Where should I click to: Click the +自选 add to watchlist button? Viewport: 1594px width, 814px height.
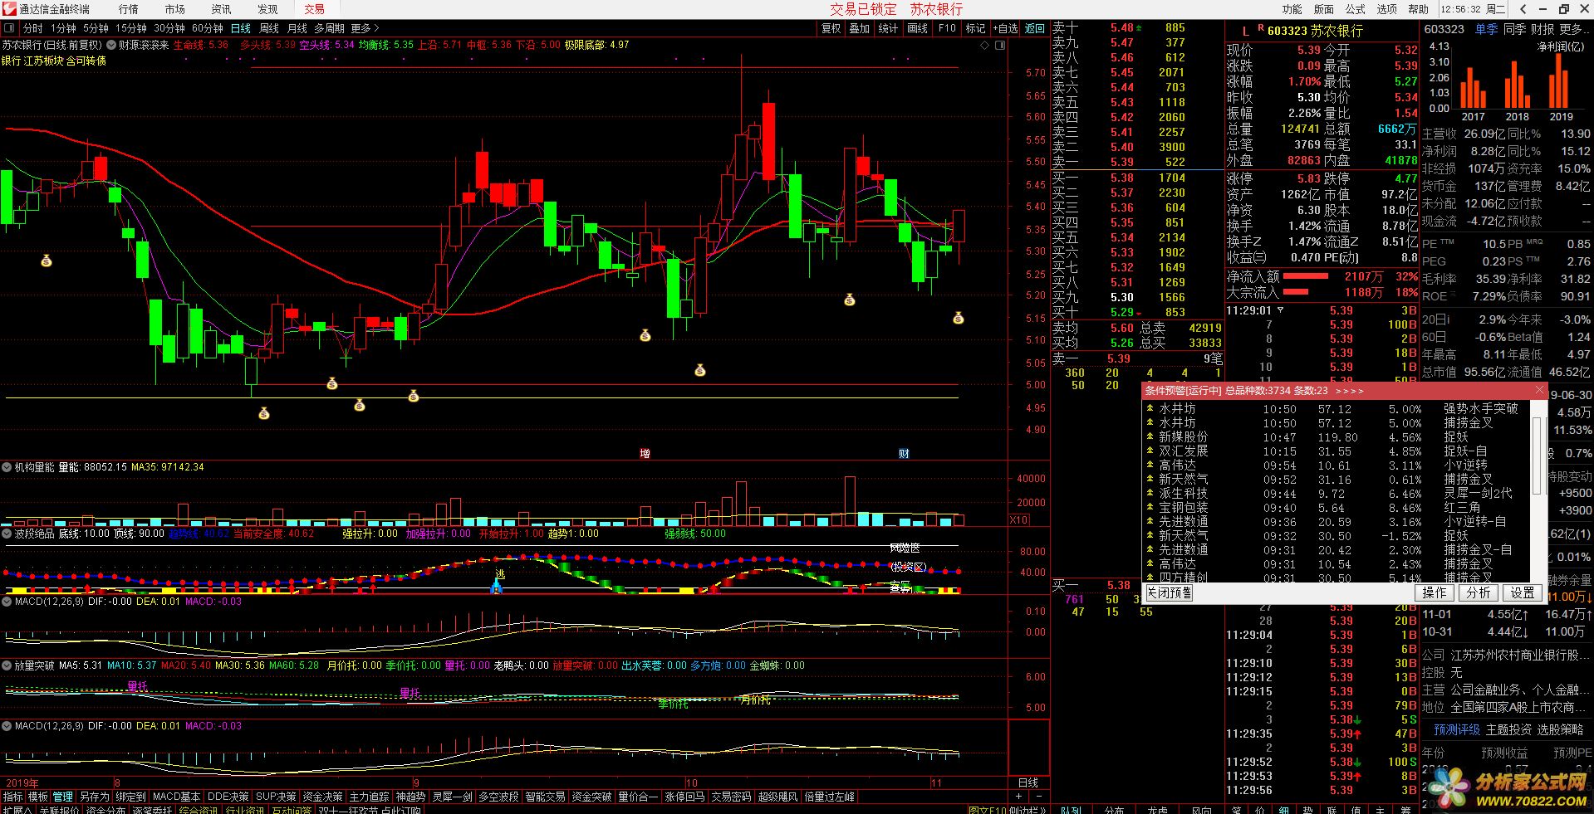[x=1005, y=28]
